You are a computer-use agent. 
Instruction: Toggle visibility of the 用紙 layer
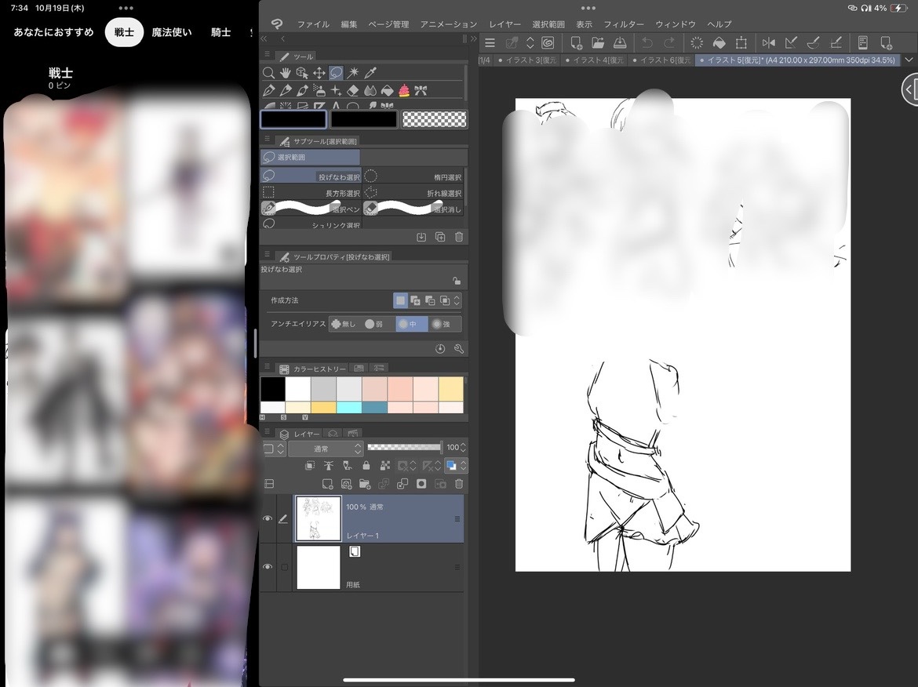pos(268,566)
